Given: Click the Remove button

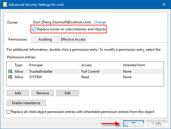Looking at the screenshot, I should (43, 93).
